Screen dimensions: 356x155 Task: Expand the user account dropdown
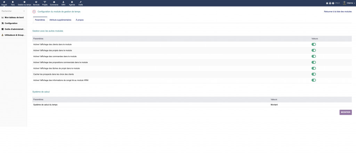coord(348,3)
